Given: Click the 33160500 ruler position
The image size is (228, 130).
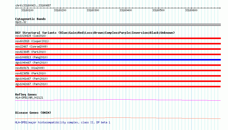Looking at the screenshot, I should point(158,10).
